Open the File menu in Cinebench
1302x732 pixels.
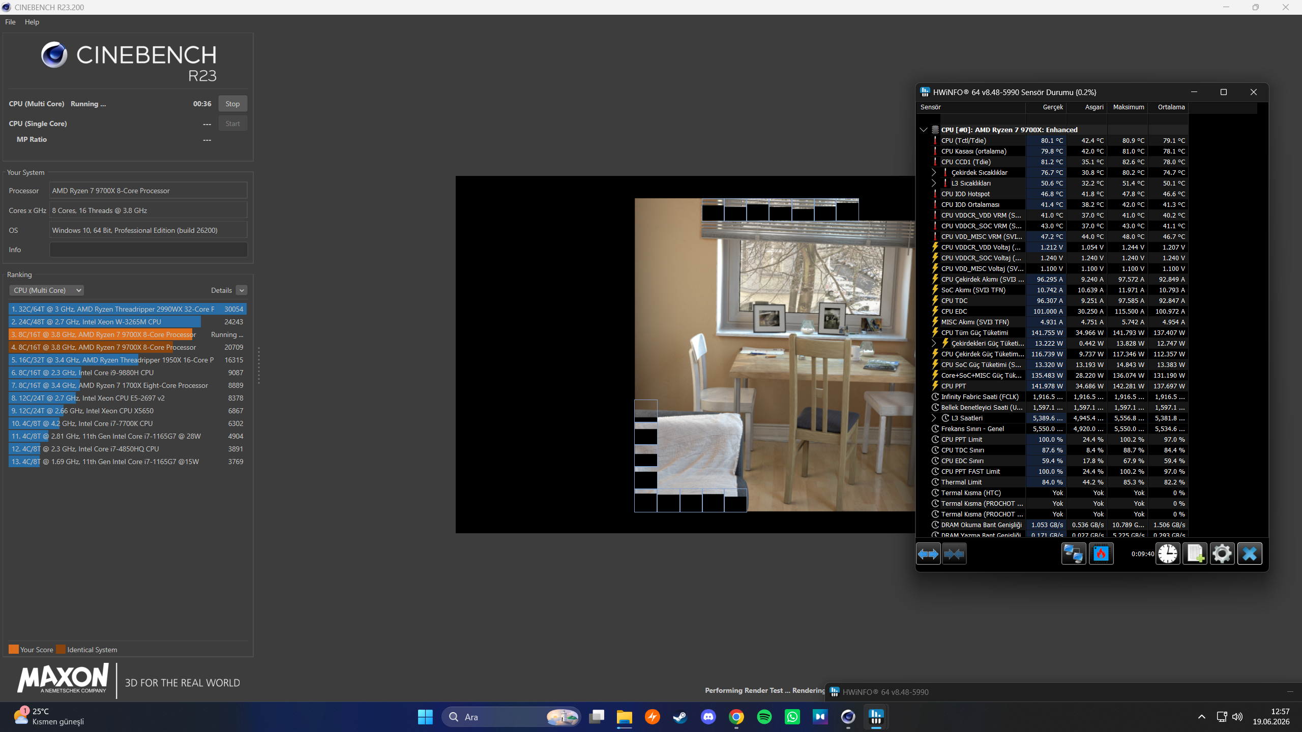click(x=10, y=22)
